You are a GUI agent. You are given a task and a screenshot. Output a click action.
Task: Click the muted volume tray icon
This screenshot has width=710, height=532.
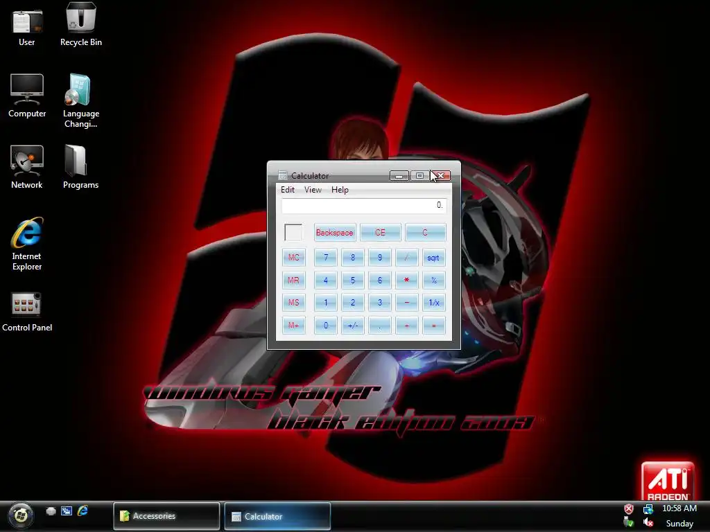pos(648,522)
